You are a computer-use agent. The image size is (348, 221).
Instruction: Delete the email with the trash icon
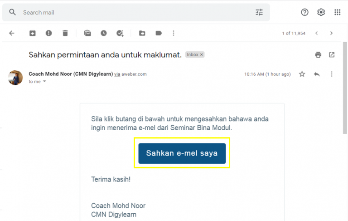pos(65,33)
